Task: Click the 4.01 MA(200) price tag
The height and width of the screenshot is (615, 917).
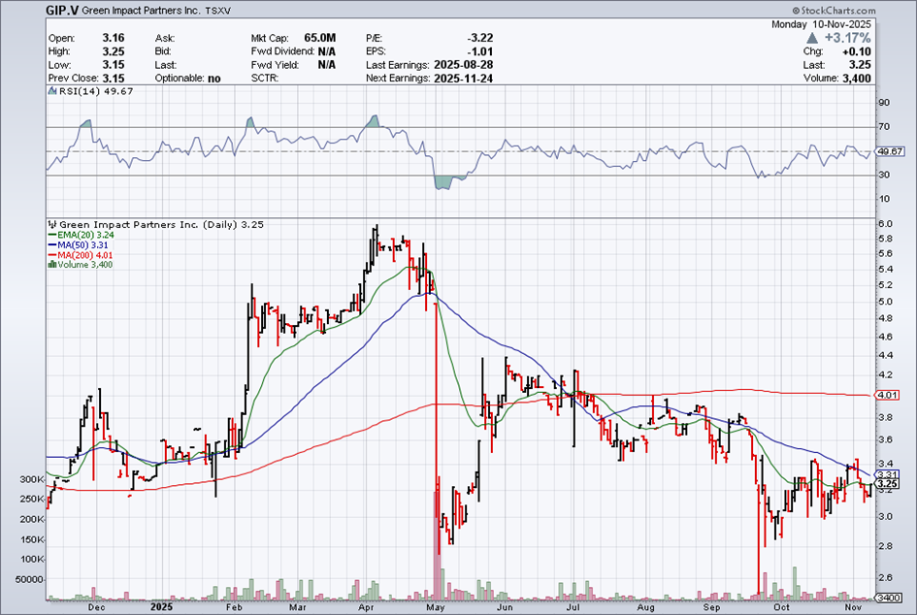Action: (888, 395)
